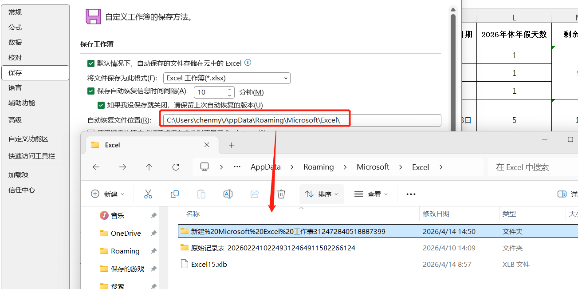The image size is (578, 289).
Task: Click the Refresh icon in Explorer
Action: click(176, 167)
